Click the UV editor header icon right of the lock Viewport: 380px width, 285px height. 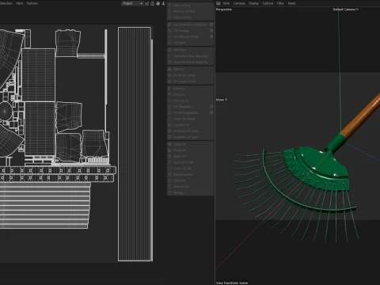coord(158,3)
